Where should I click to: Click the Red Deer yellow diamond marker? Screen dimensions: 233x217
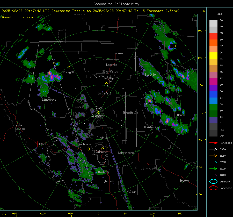106,84
